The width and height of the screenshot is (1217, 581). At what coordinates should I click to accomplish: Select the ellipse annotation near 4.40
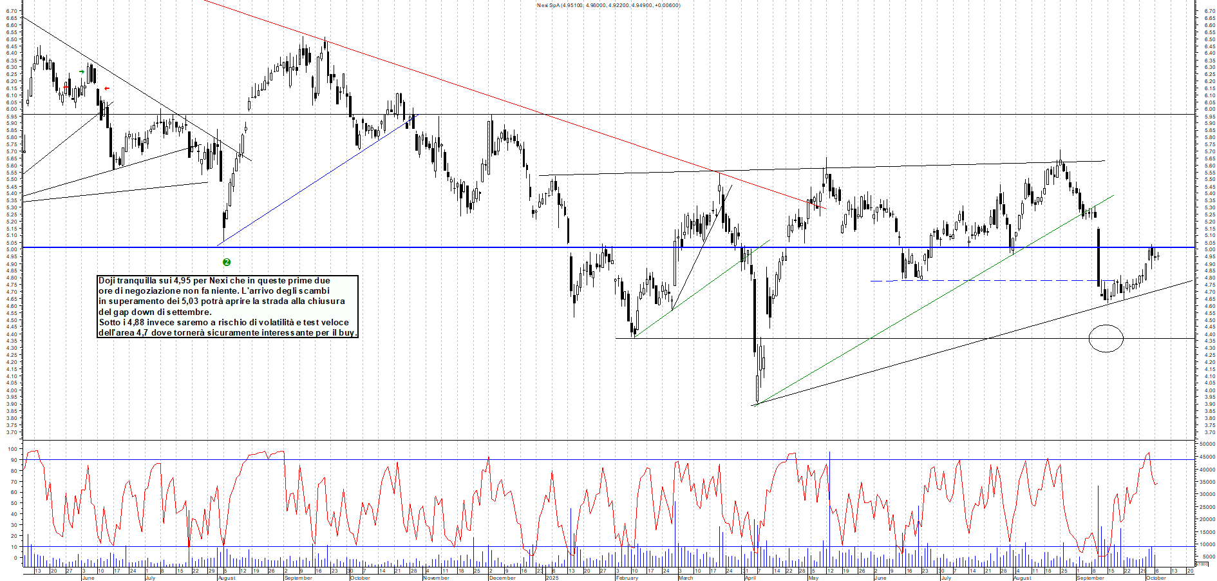tap(1106, 338)
